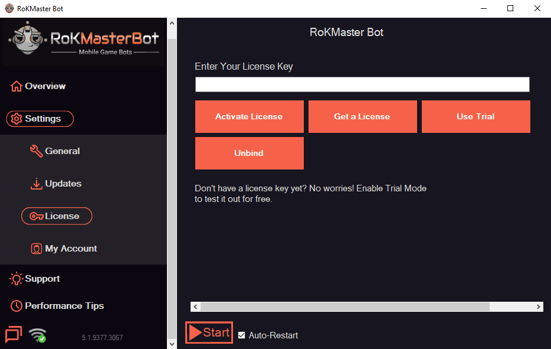551x349 pixels.
Task: Click the Overview house icon
Action: 16,86
